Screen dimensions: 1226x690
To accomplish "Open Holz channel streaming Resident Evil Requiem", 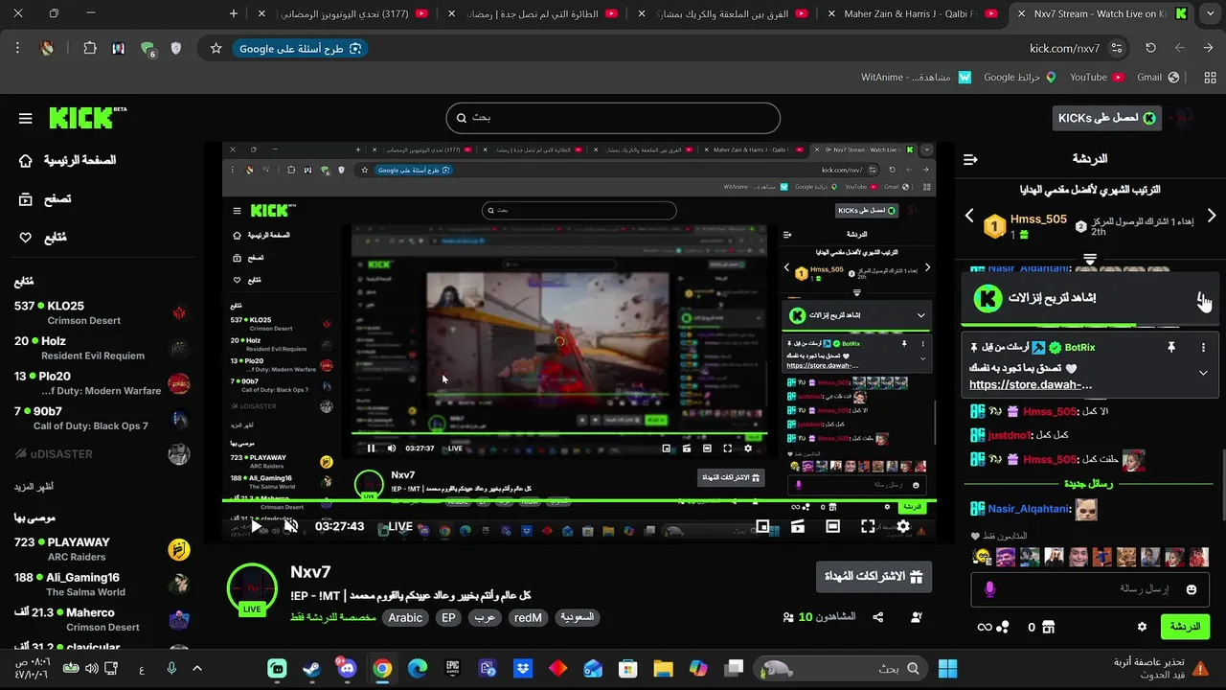I will 102,348.
